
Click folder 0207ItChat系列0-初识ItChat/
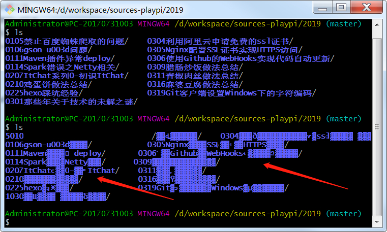67,76
